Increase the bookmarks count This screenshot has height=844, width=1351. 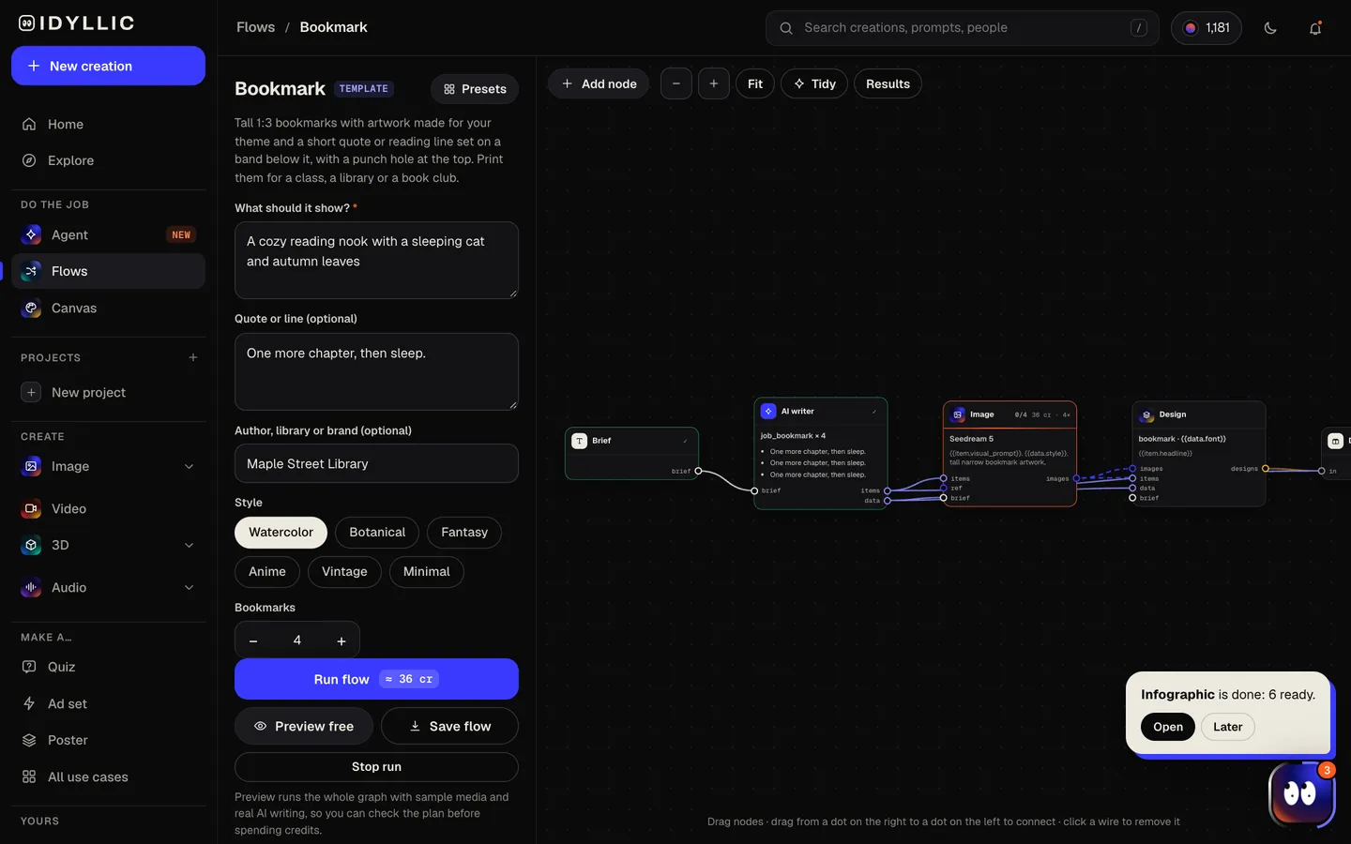tap(342, 641)
